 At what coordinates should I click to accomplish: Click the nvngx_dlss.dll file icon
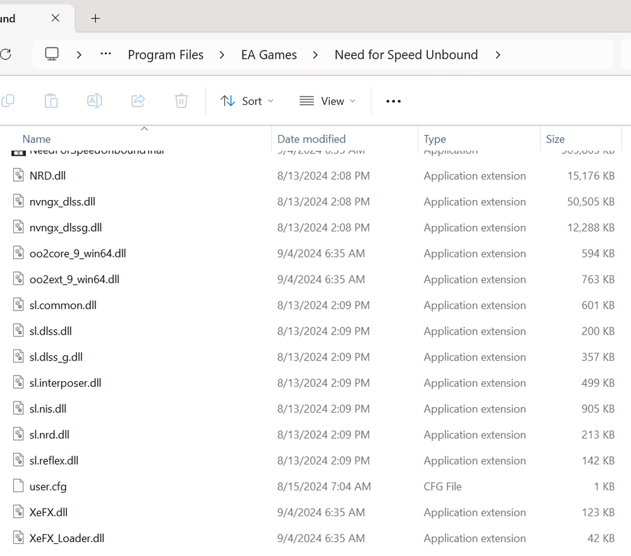click(18, 201)
